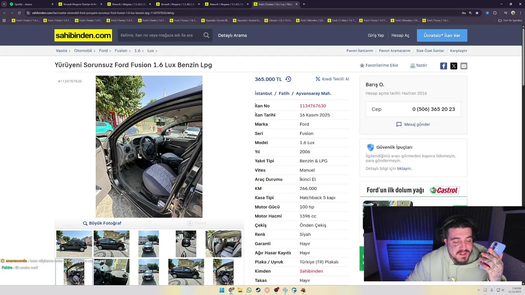Open the Vasıta breadcrumb
Viewport: 525px width, 295px height.
tap(62, 51)
